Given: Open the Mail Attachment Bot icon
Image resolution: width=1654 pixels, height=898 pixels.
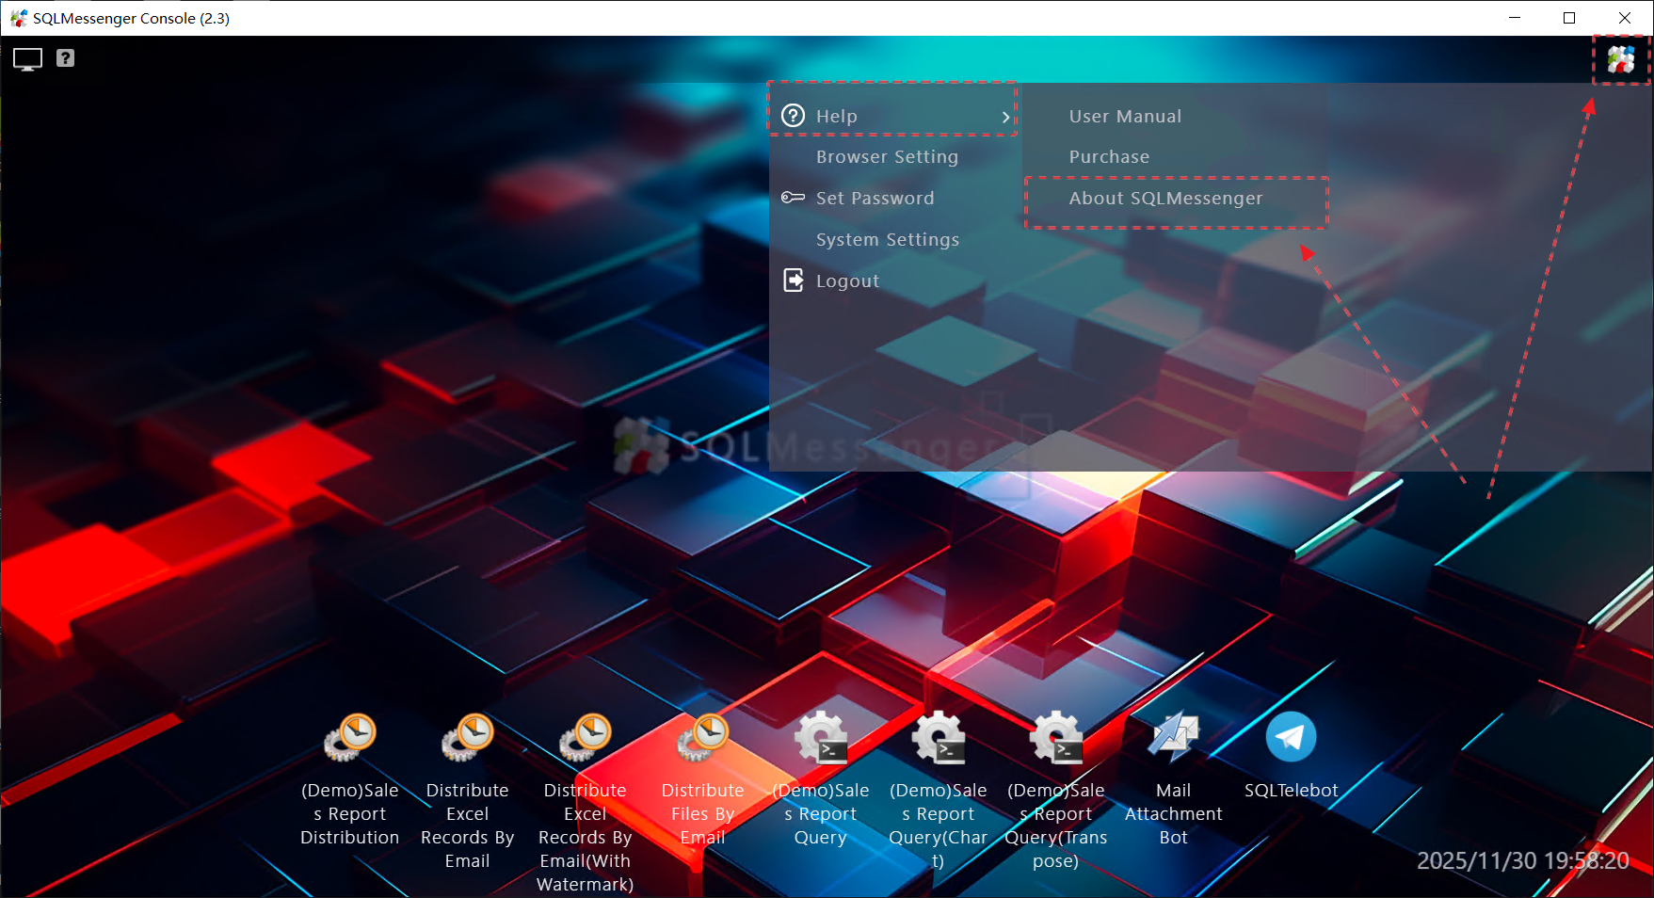Looking at the screenshot, I should click(x=1174, y=737).
